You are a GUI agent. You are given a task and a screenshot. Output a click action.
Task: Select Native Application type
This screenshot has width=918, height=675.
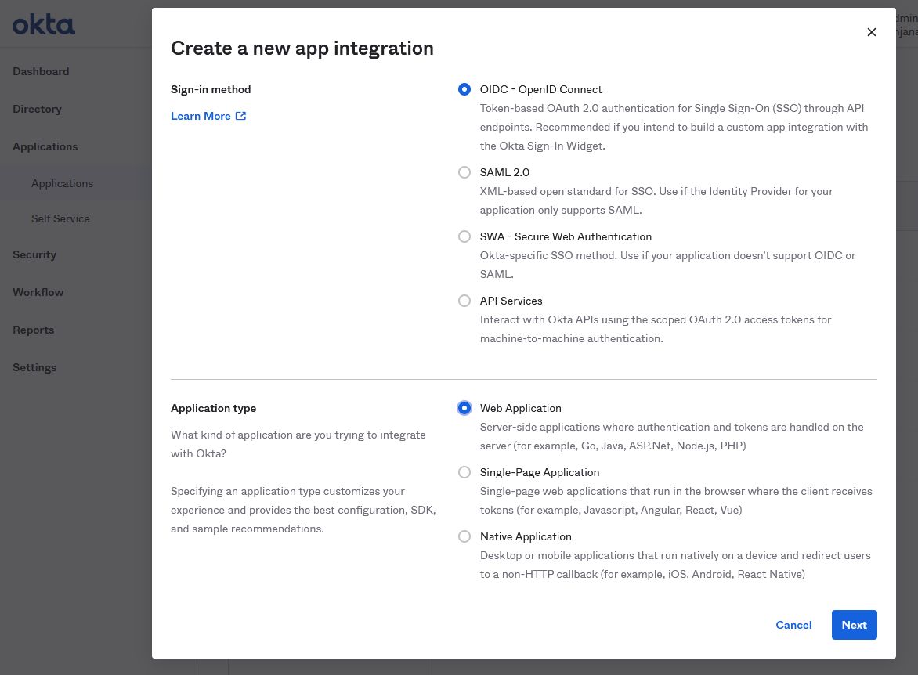click(464, 536)
